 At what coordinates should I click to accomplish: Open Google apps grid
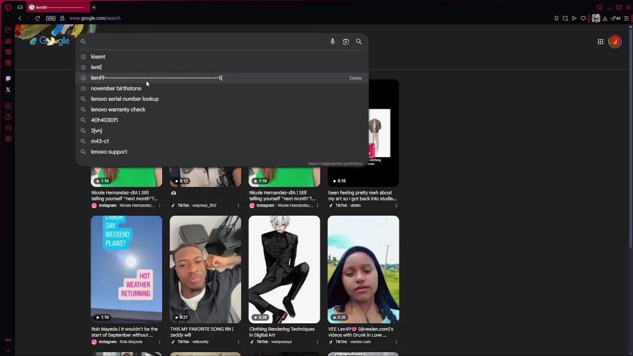[x=600, y=42]
